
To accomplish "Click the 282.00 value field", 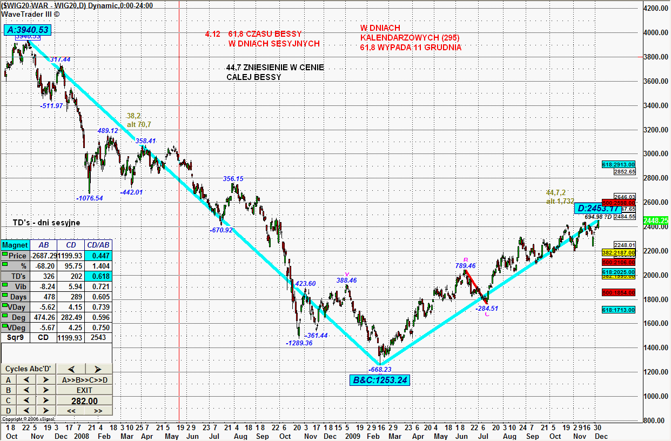I will tap(84, 400).
